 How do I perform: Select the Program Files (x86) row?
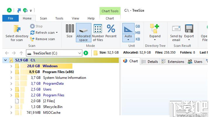[x=61, y=72]
